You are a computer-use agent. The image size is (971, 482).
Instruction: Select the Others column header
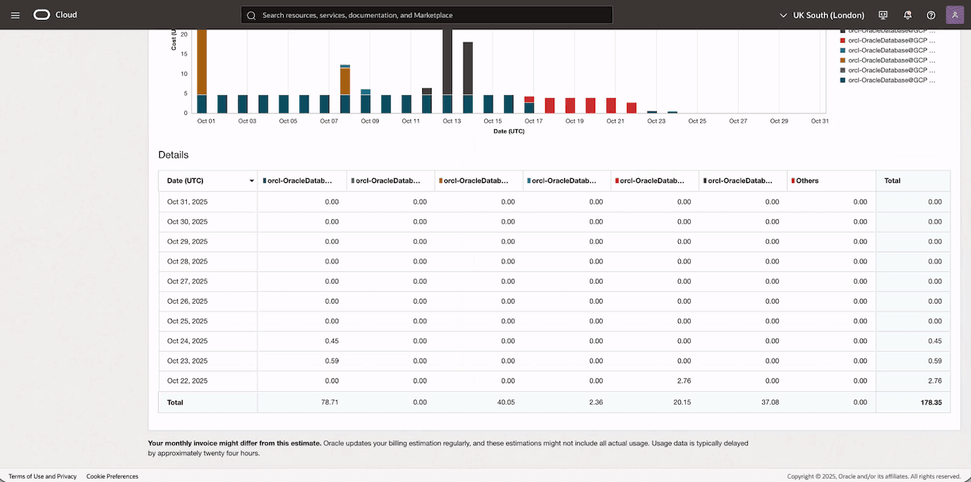point(808,180)
